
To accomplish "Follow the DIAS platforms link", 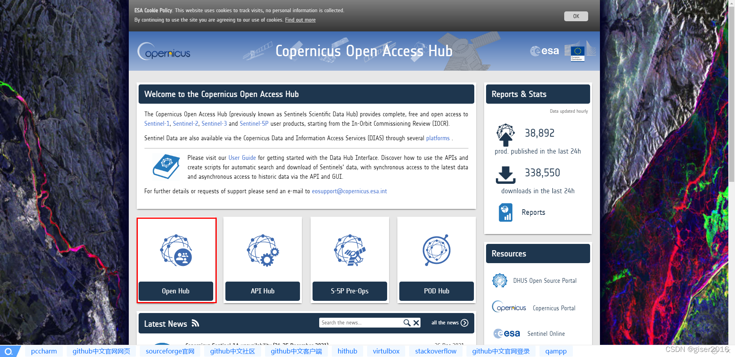I will [x=438, y=138].
